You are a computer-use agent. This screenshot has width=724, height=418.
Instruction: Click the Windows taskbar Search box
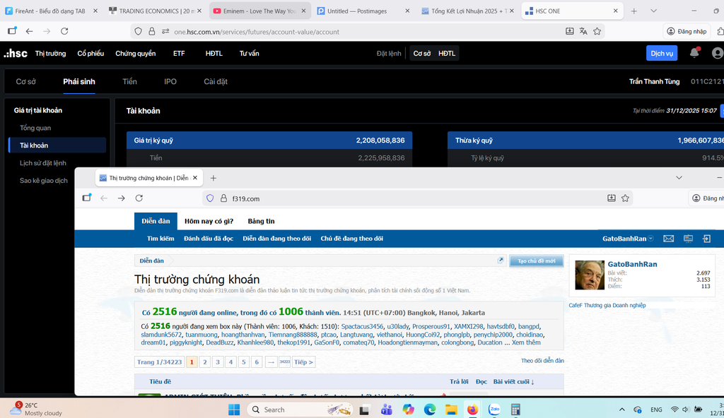pos(300,410)
